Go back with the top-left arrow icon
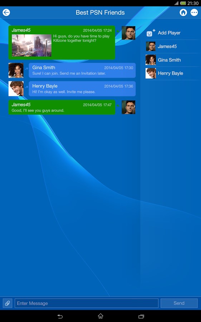Viewport: 201px width, 322px height. coord(6,13)
